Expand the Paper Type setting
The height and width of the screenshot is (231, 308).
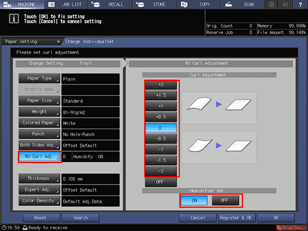(x=39, y=79)
